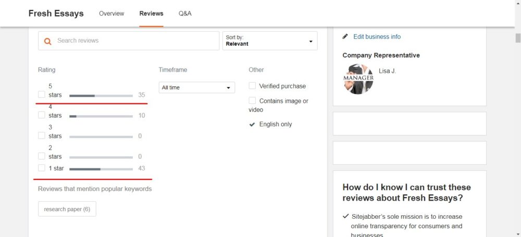Click the Fresh Essays title
The height and width of the screenshot is (237, 521).
(x=56, y=14)
